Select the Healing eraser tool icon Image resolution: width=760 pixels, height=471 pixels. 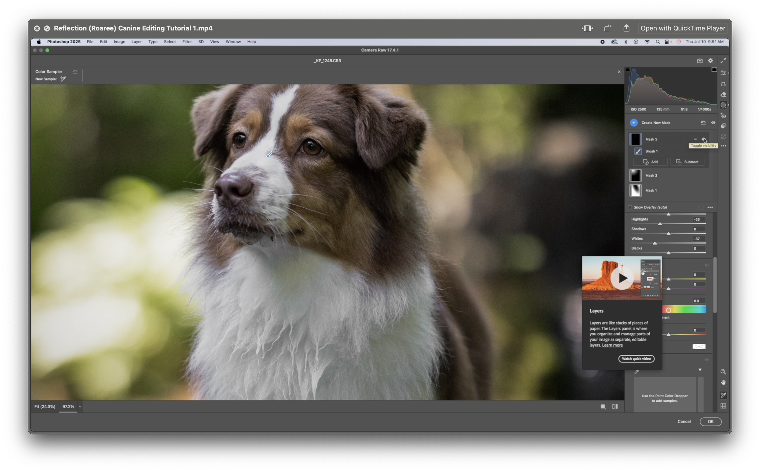pos(723,94)
